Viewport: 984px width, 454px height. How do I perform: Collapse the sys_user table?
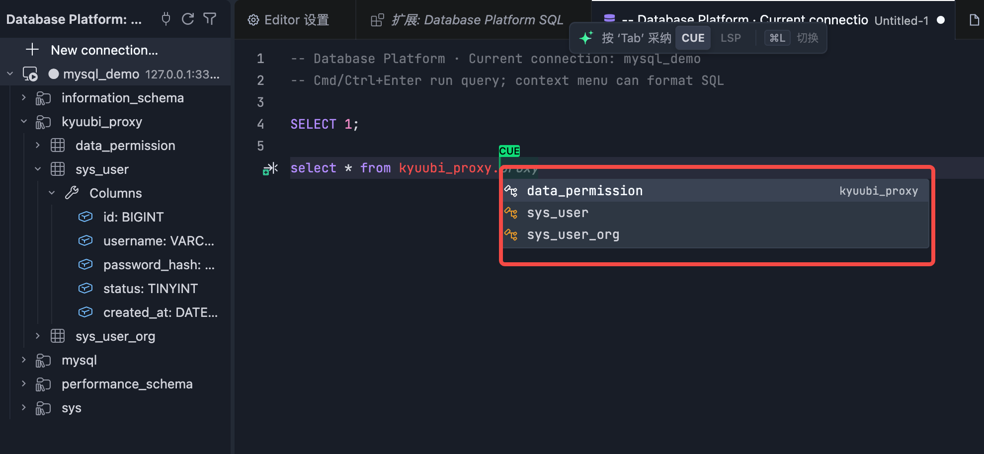click(38, 169)
